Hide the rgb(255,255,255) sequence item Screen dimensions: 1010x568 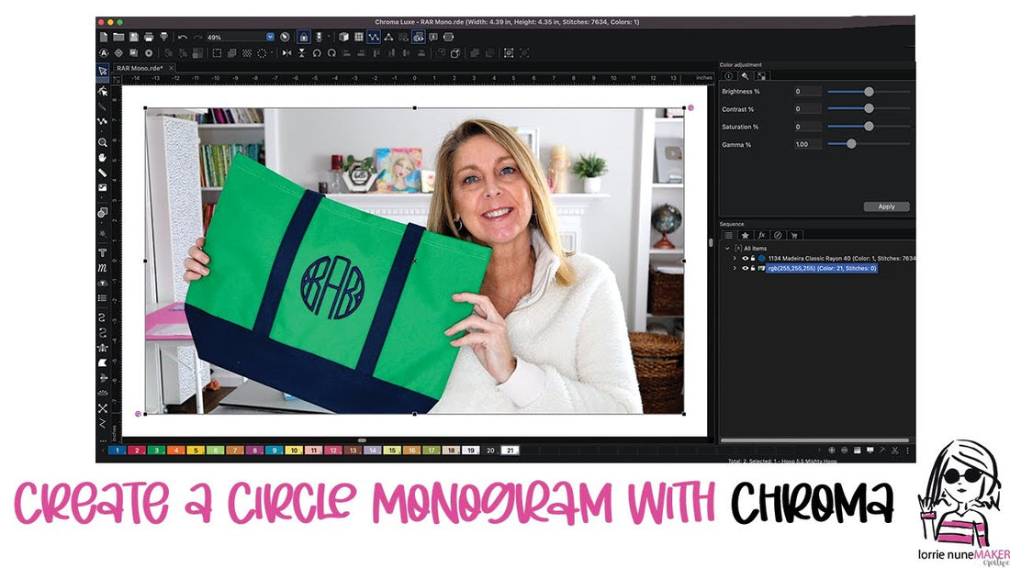(x=746, y=268)
